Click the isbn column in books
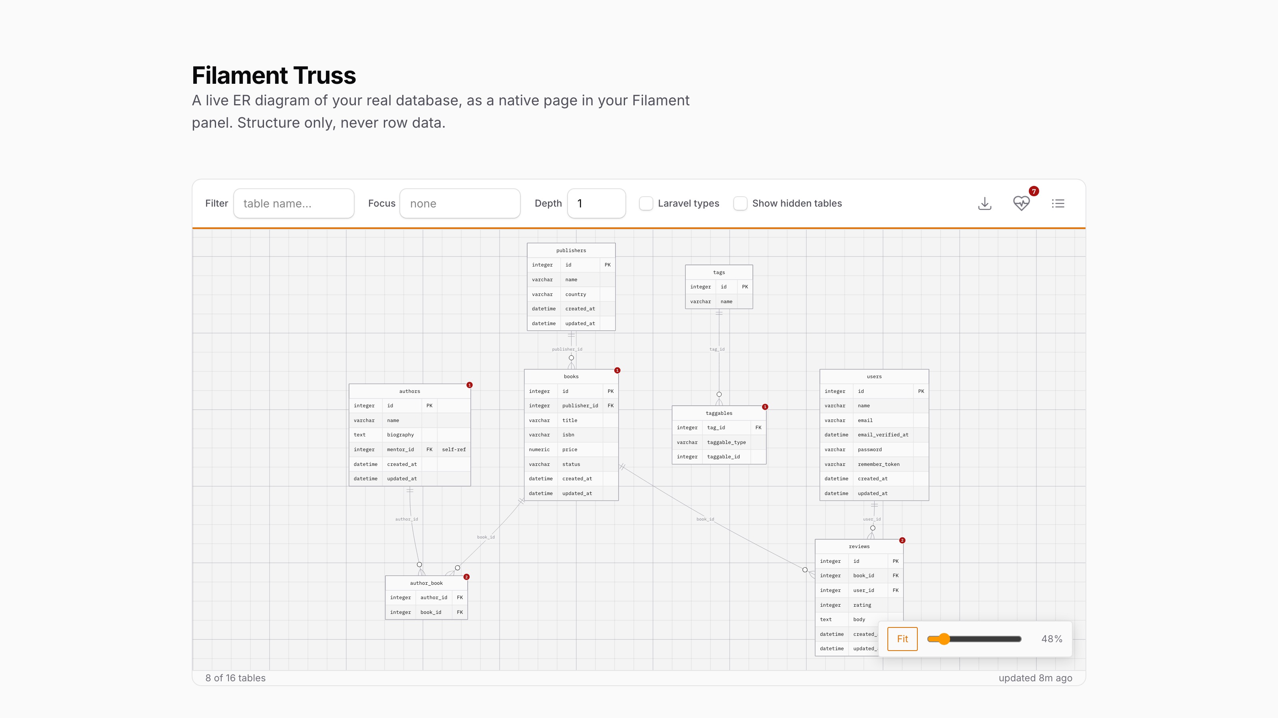Image resolution: width=1278 pixels, height=718 pixels. 571,435
